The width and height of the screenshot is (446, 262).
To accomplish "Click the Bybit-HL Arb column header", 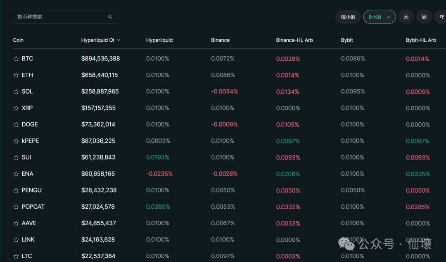I will [421, 40].
